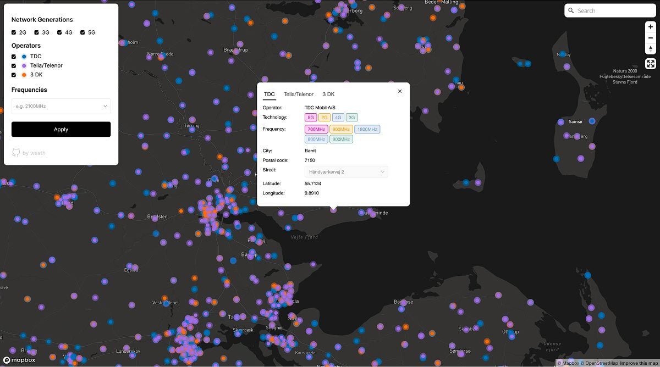
Task: Click into the Search field
Action: 609,10
